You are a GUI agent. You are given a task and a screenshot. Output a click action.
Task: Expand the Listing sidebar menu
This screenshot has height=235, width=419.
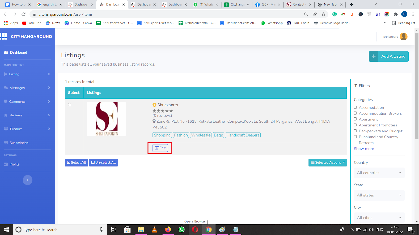click(x=27, y=74)
